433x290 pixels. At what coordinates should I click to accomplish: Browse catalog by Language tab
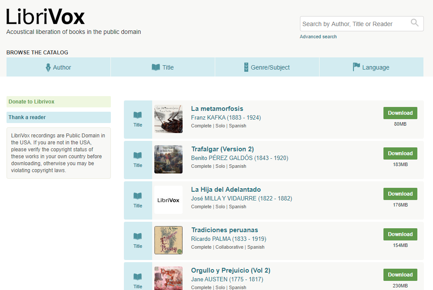(x=371, y=67)
